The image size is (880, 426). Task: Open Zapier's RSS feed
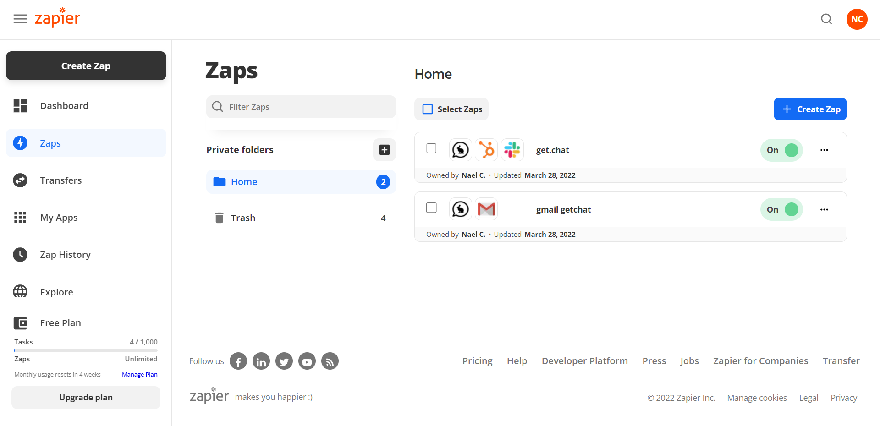330,361
